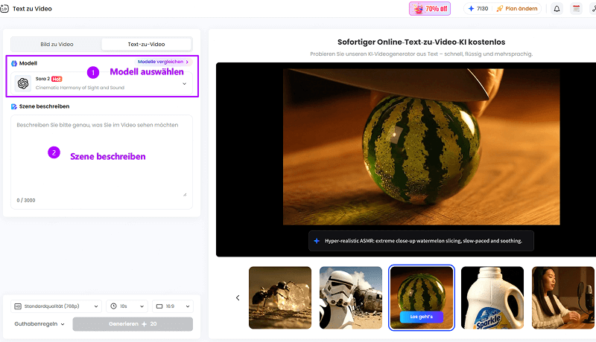
Task: Click the Plan ändern button
Action: click(516, 9)
